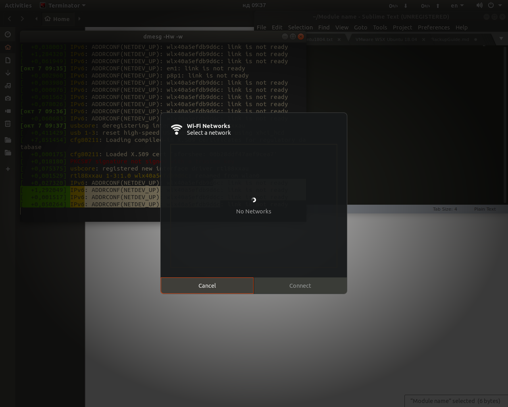Go back in the file manager
508x407 pixels.
point(10,19)
